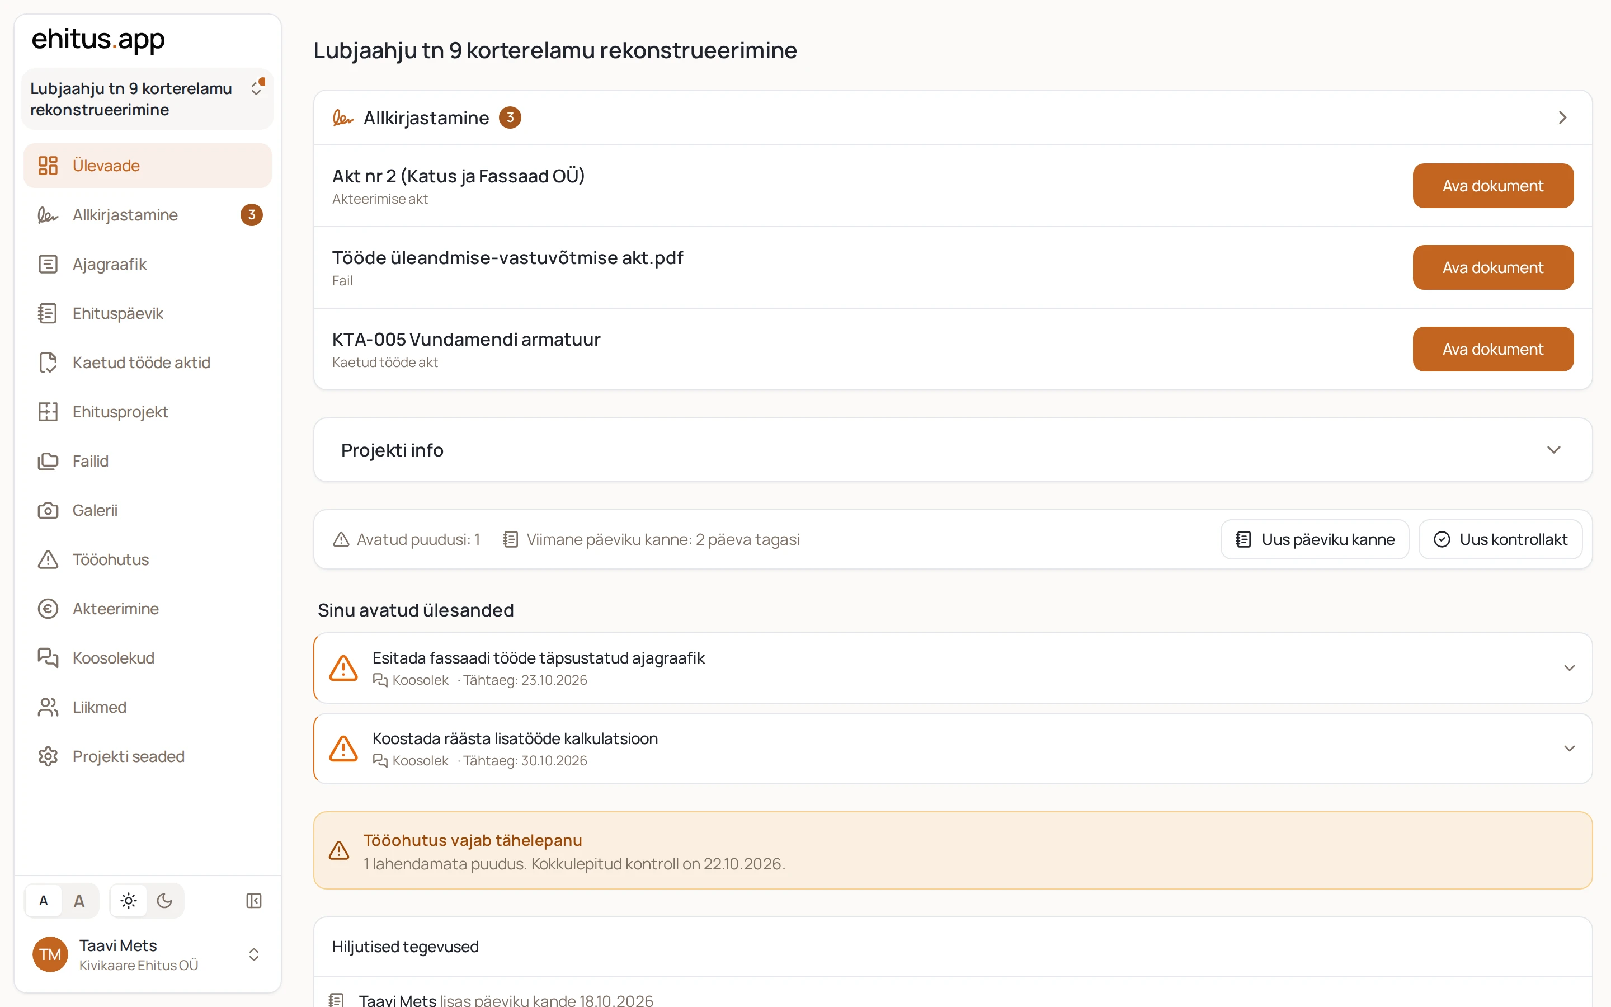Click the Akteerimine euro icon
This screenshot has width=1611, height=1007.
48,609
